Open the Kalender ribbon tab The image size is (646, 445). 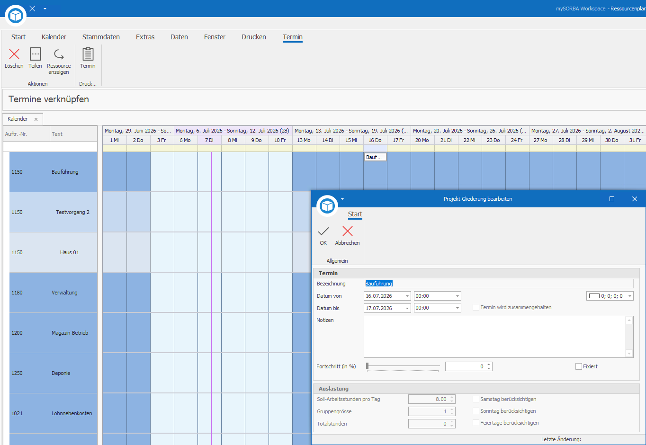[54, 37]
